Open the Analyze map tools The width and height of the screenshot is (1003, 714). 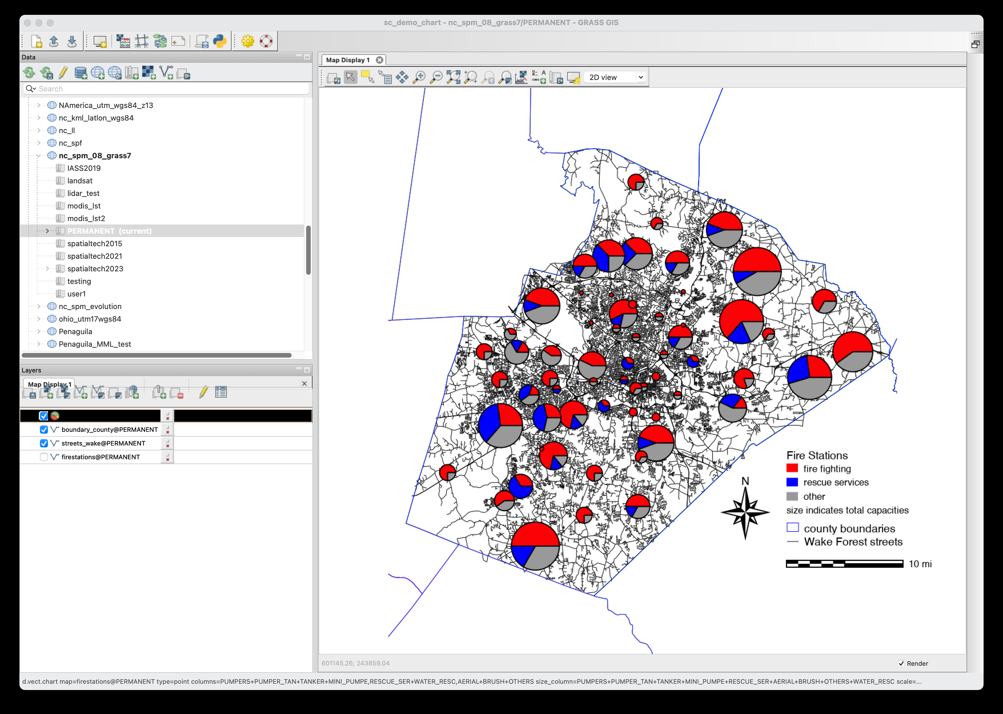pyautogui.click(x=522, y=77)
